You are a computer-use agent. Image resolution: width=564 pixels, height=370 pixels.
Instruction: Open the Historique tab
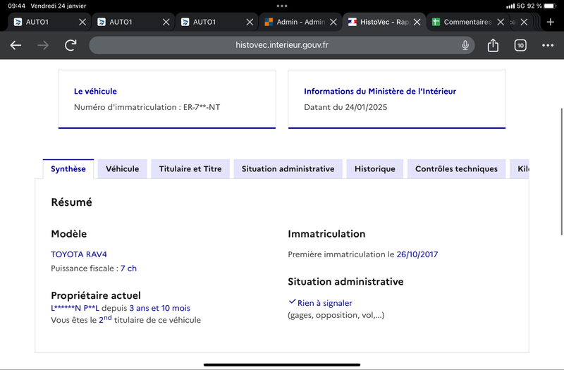click(x=375, y=168)
